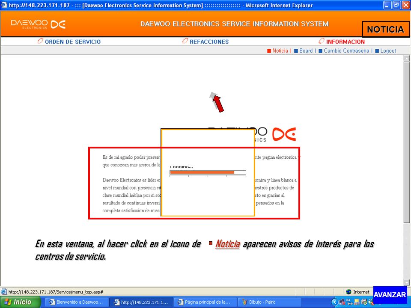Switch to Página principal taskbar window
411x308 pixels.
tap(206, 302)
